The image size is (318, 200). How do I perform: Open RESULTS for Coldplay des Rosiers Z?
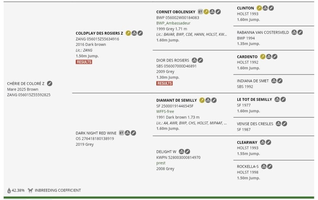(x=84, y=62)
